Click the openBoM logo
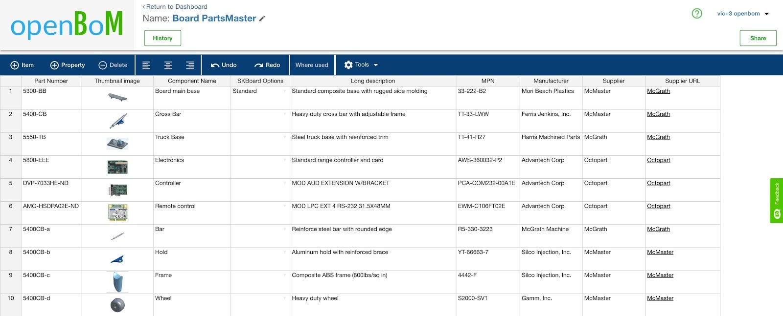Image resolution: width=783 pixels, height=316 pixels. [x=67, y=24]
